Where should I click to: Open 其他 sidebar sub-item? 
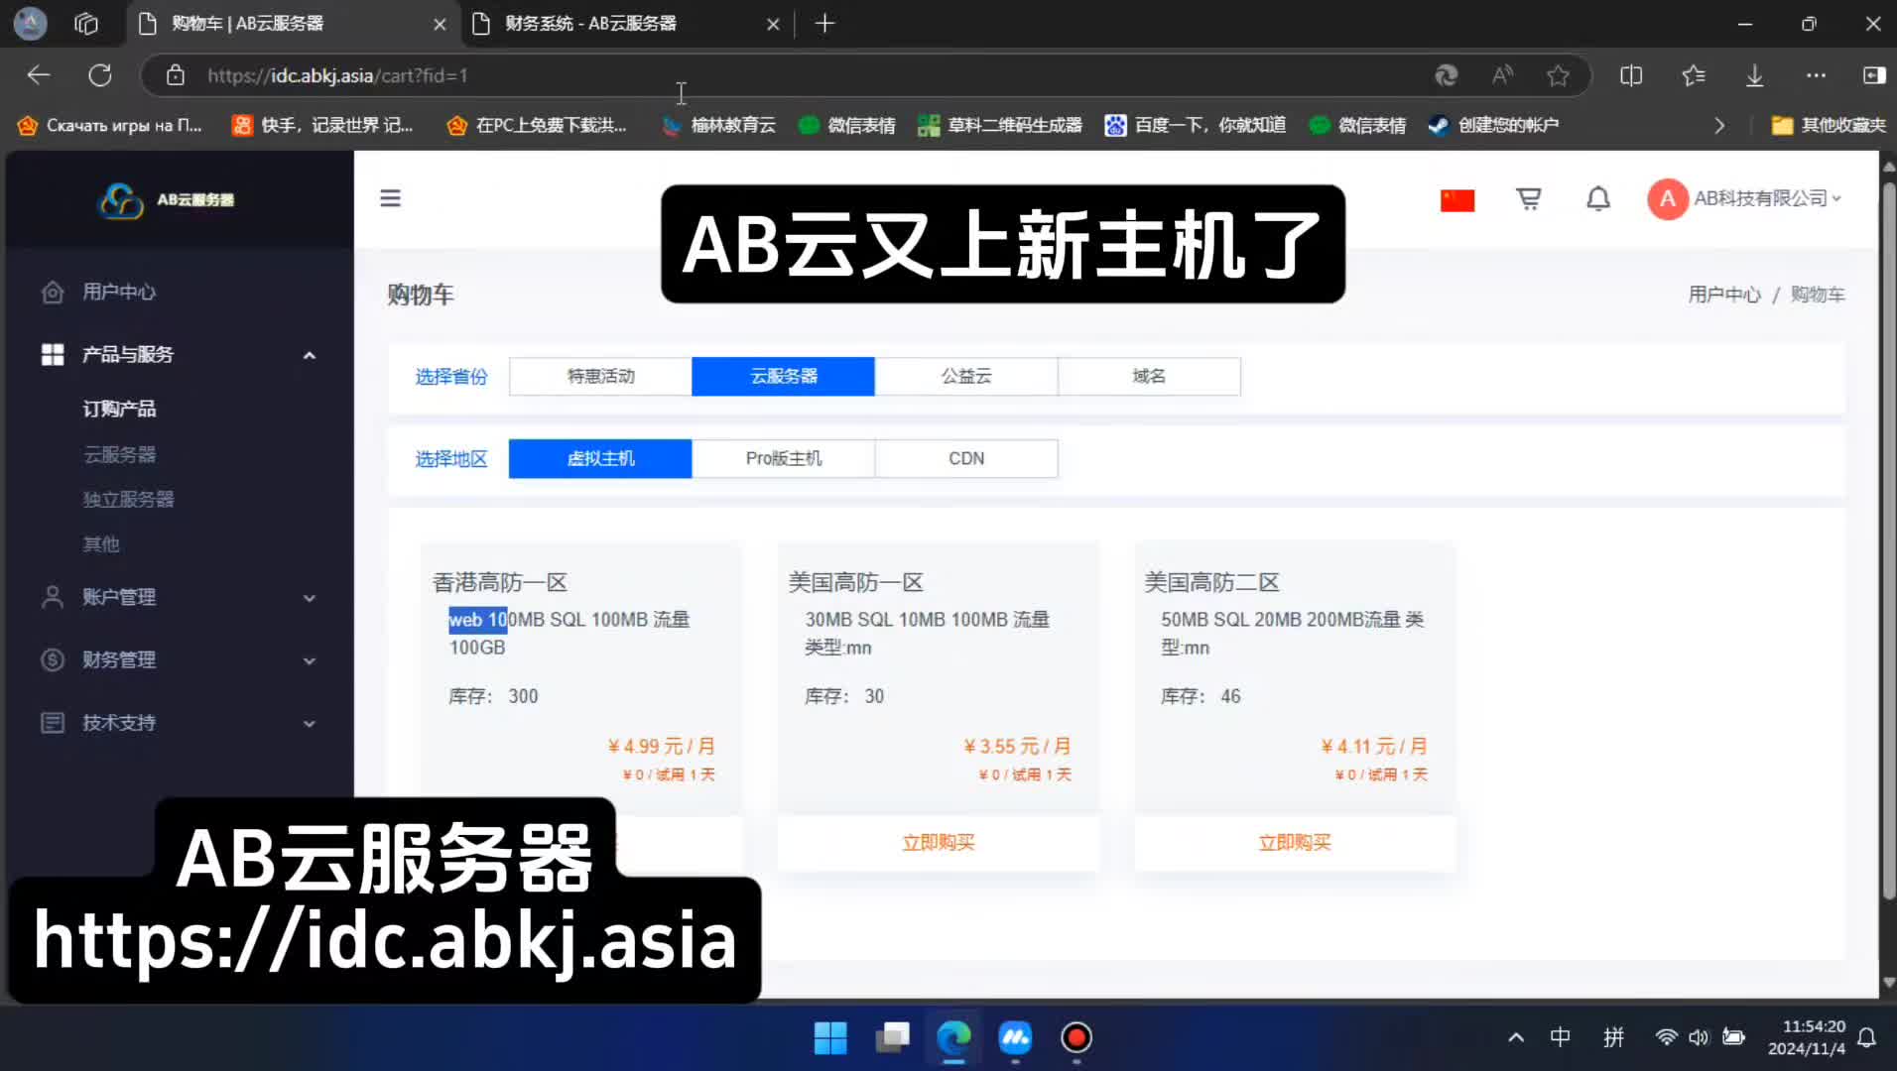pos(101,544)
